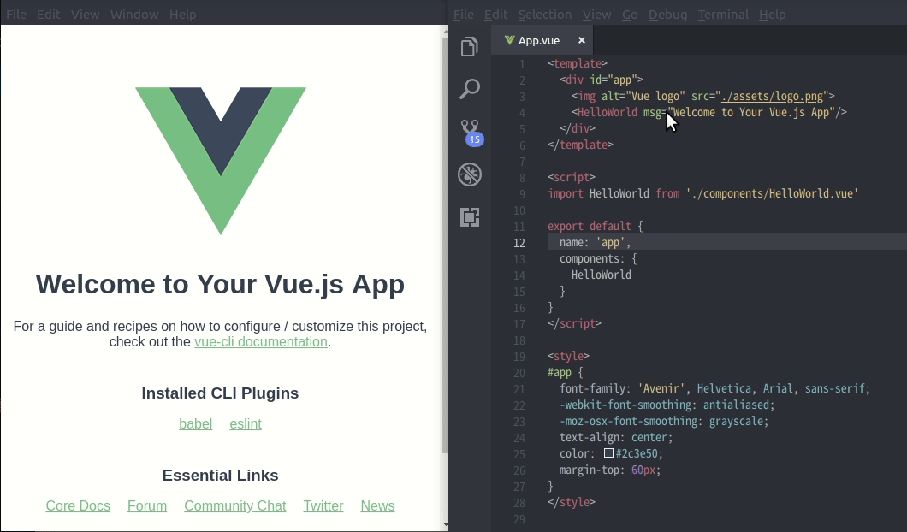The image size is (907, 532).
Task: Click the import HelloWorld statement line
Action: (x=702, y=193)
